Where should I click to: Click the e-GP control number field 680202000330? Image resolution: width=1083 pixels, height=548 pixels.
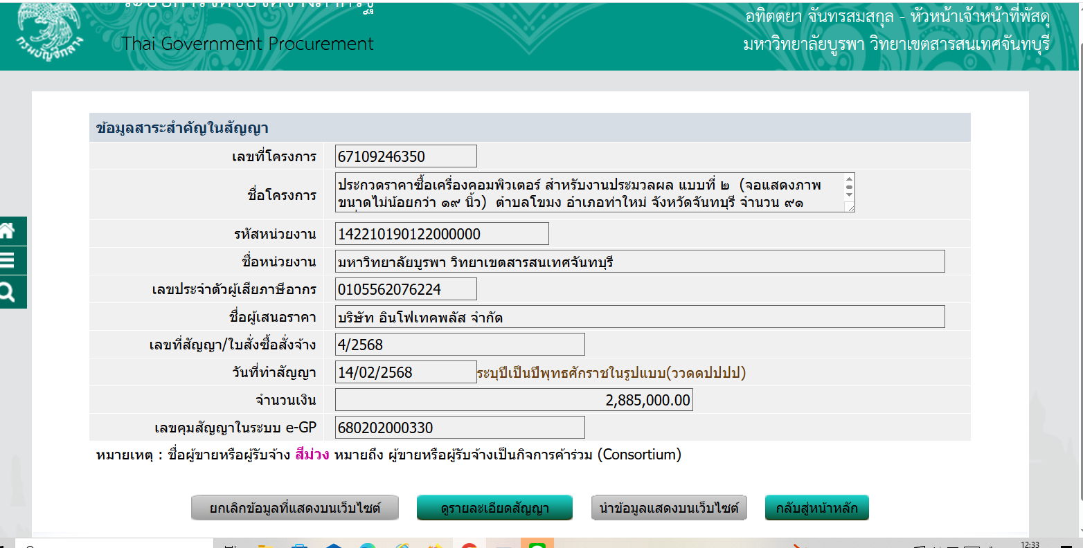click(x=459, y=428)
